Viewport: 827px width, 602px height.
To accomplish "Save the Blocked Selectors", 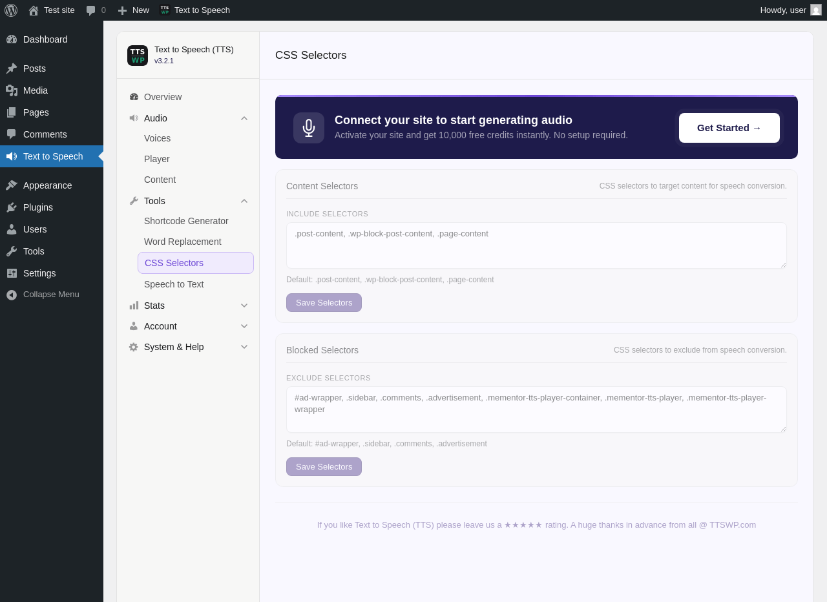I will 324,466.
